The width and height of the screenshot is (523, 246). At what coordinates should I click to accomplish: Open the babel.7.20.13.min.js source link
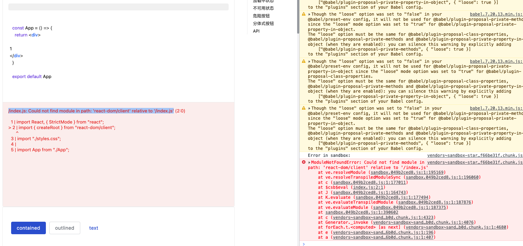[496, 14]
